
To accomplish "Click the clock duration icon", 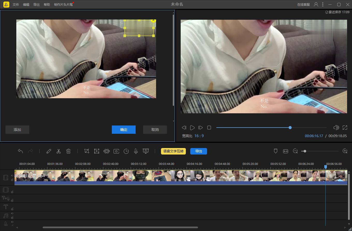I will (126, 151).
